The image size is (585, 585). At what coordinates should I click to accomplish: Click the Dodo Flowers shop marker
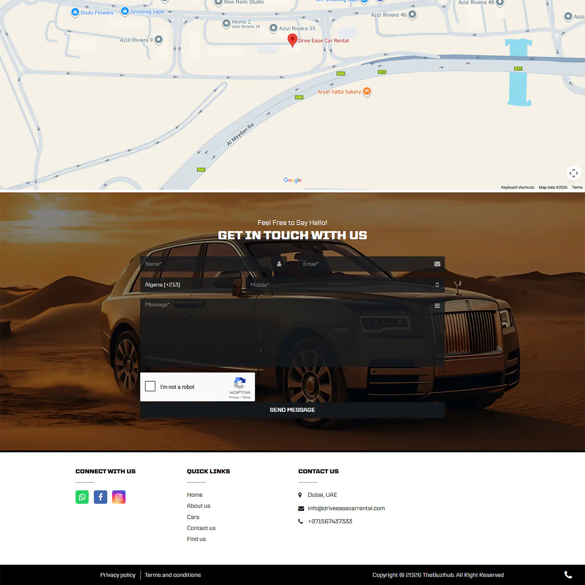click(x=75, y=12)
